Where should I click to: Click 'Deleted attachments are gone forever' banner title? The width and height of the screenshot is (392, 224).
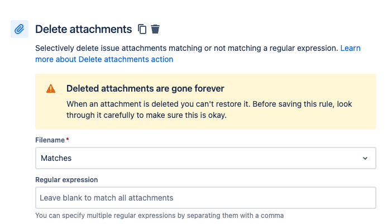click(145, 88)
